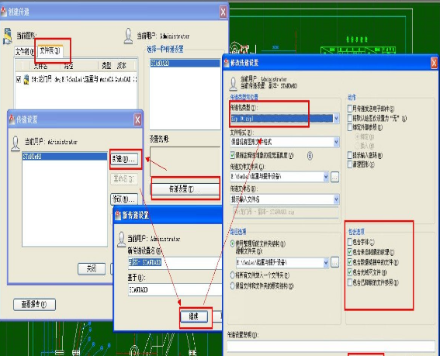Click AutoCAD logo icon in 新传递设置 title bar
440x356 pixels.
click(118, 216)
